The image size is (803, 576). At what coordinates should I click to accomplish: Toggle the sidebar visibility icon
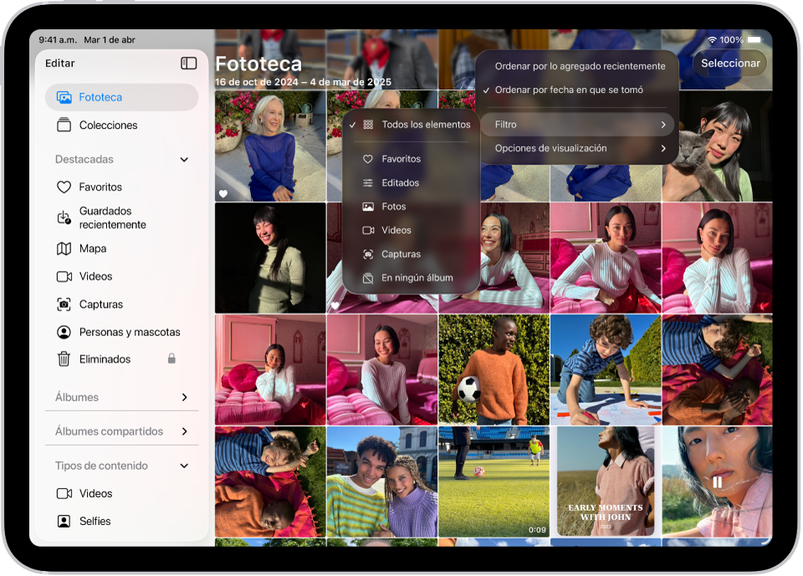(188, 63)
